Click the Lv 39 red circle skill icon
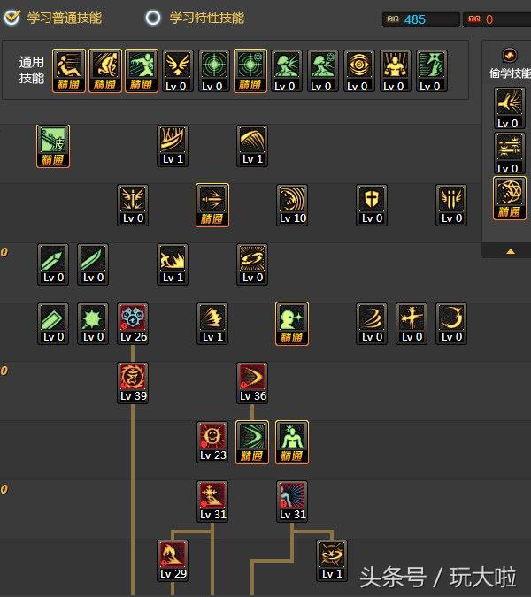Viewport: 531px width, 597px height. [x=133, y=383]
